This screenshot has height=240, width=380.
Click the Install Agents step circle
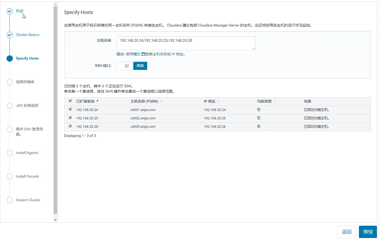click(10, 153)
